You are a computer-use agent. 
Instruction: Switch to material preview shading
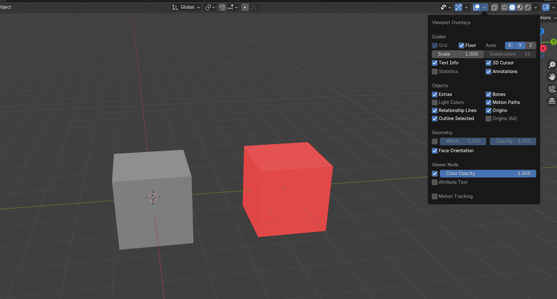coord(520,7)
